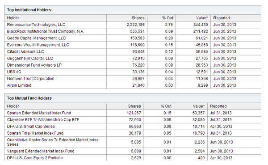Select Quantitative Master Series Tr-Extended Market Index Series

coord(53,142)
